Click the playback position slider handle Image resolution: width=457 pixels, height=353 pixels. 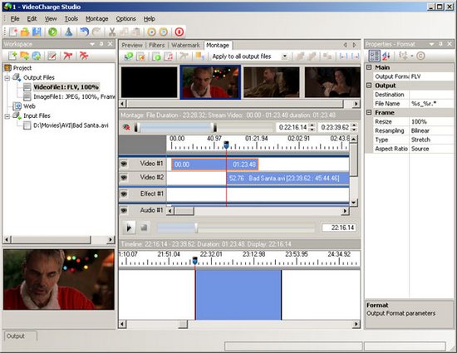[x=196, y=228]
